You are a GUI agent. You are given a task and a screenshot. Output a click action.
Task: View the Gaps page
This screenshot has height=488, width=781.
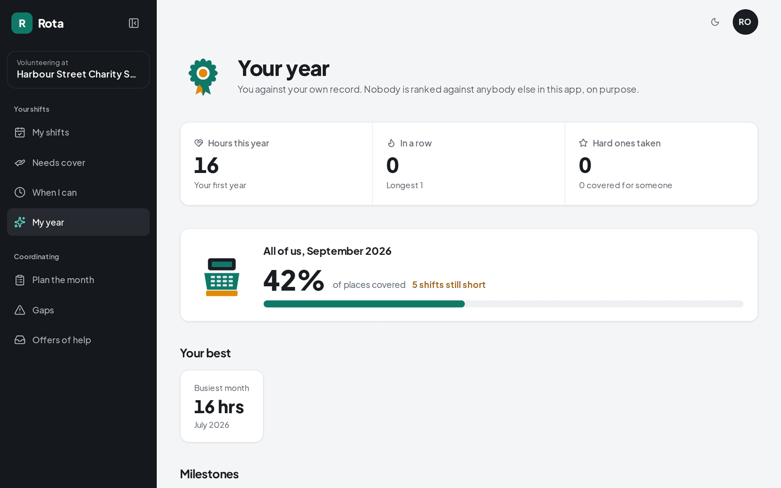[x=78, y=310]
